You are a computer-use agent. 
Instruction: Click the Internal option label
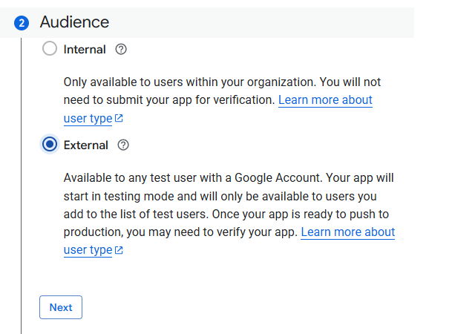point(85,50)
